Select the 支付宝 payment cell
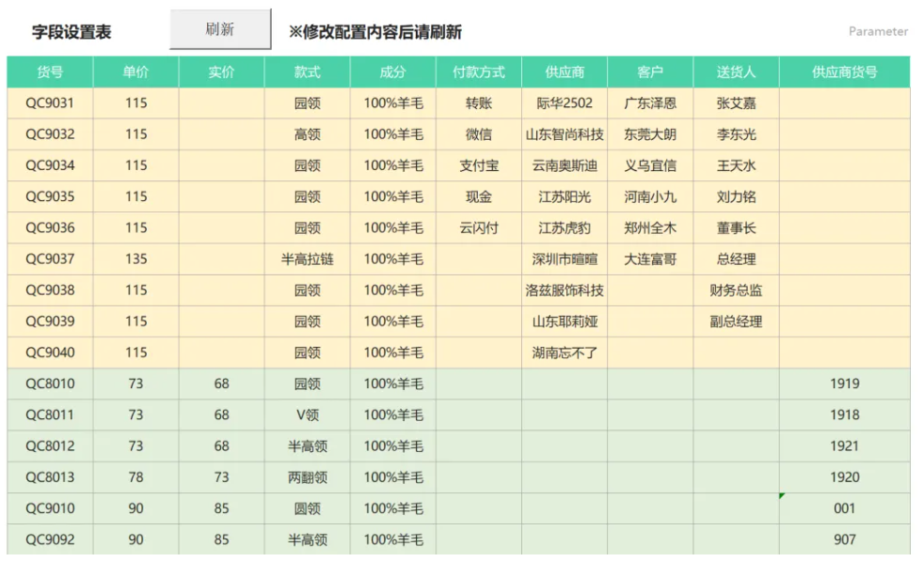923x562 pixels. (x=479, y=165)
